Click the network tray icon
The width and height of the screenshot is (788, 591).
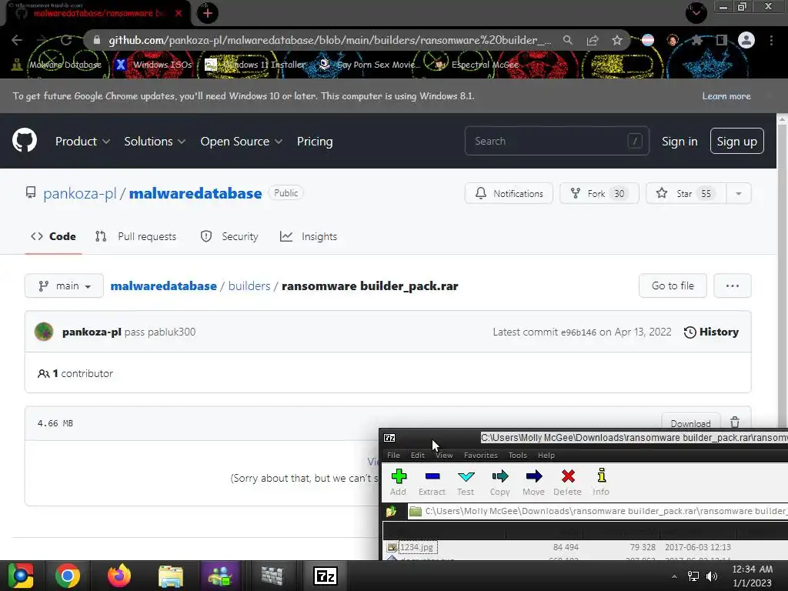[x=693, y=576]
